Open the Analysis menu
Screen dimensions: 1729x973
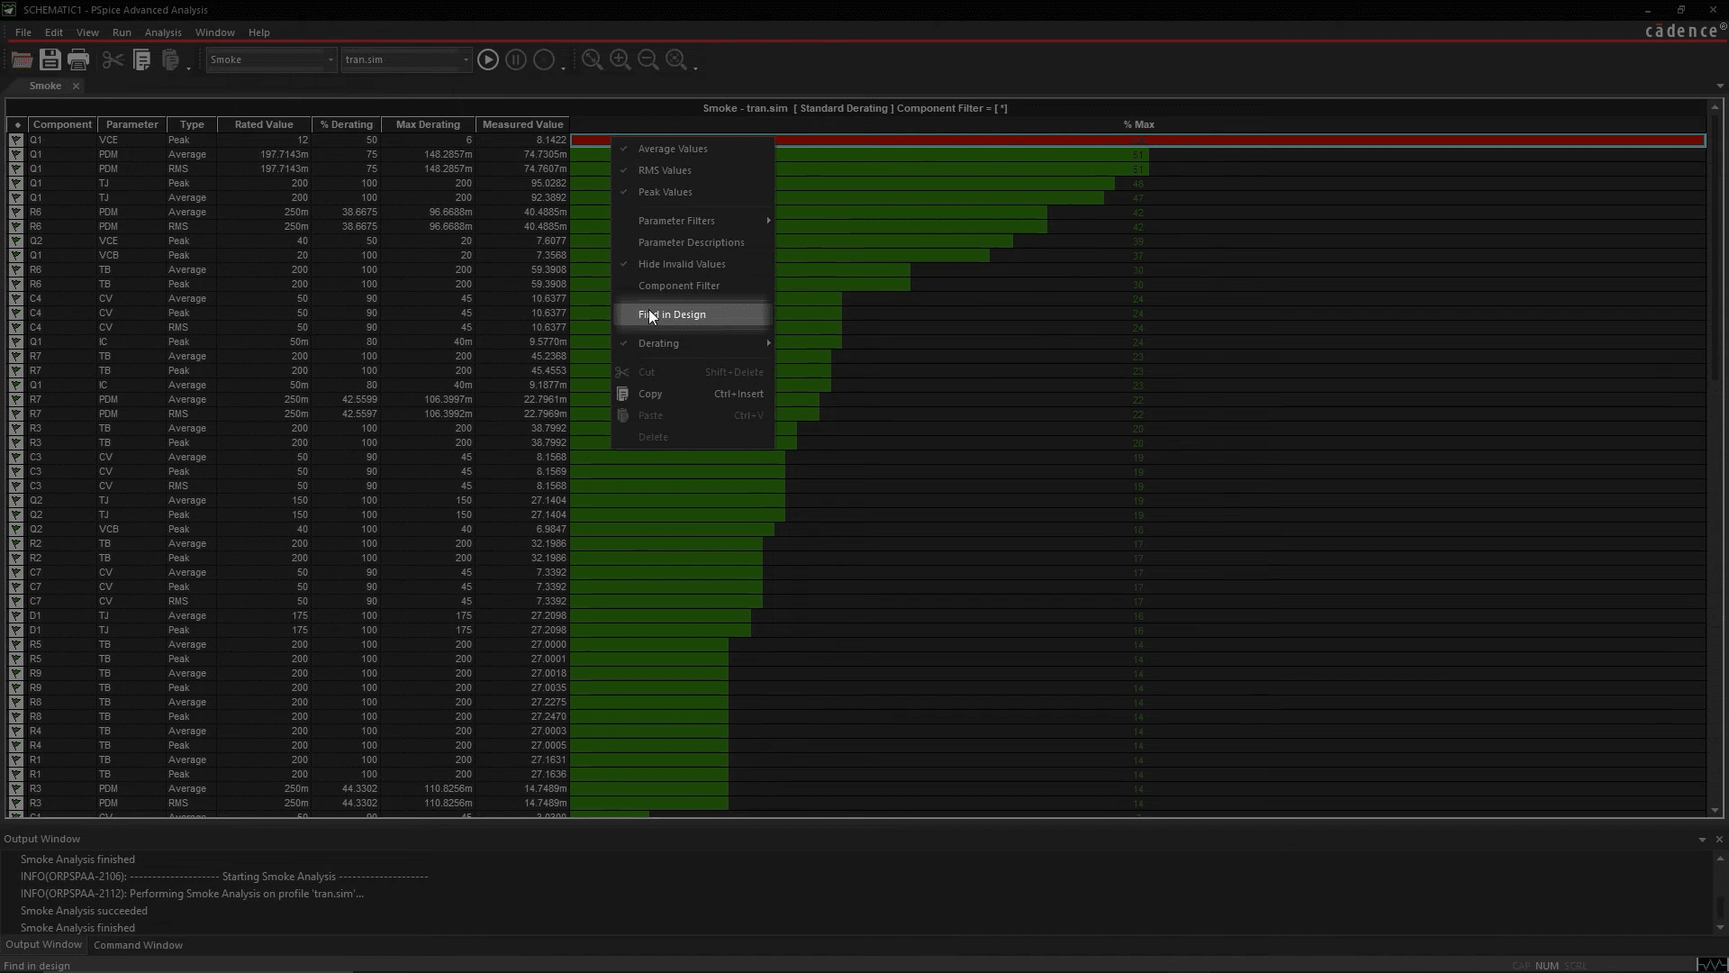point(163,32)
